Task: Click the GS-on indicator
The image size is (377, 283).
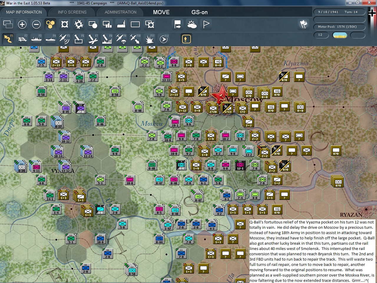Action: [199, 12]
